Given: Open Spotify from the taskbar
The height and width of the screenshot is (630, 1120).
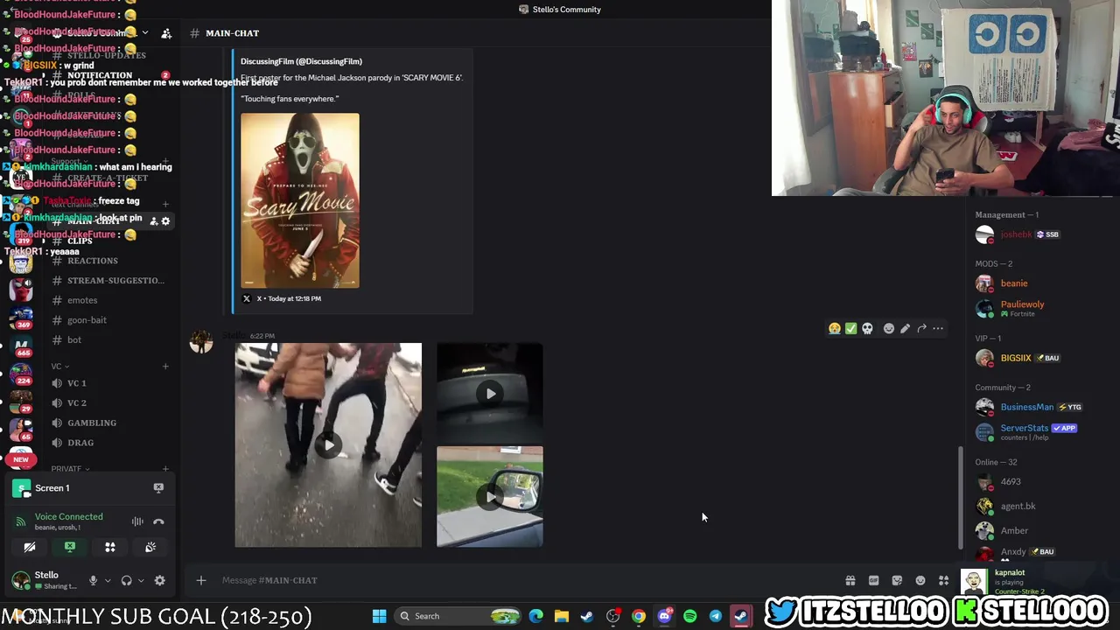Looking at the screenshot, I should point(690,616).
